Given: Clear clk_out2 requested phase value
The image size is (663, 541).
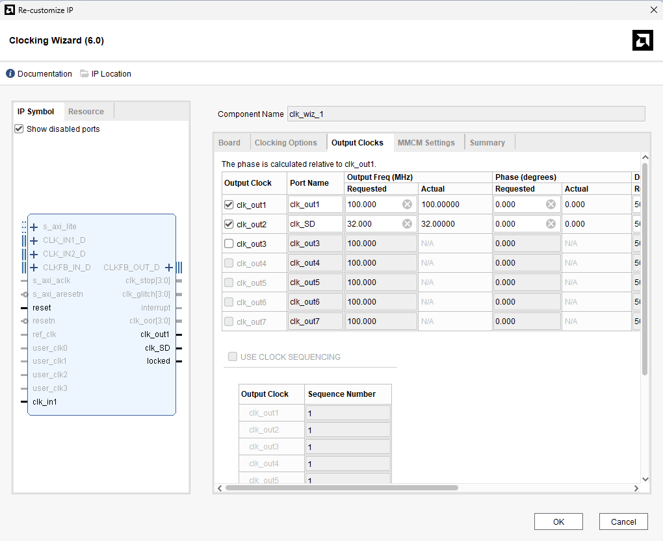Looking at the screenshot, I should [x=551, y=224].
